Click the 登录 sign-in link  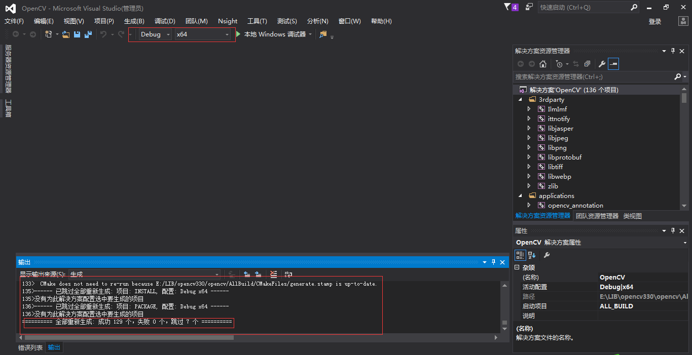[x=655, y=21]
